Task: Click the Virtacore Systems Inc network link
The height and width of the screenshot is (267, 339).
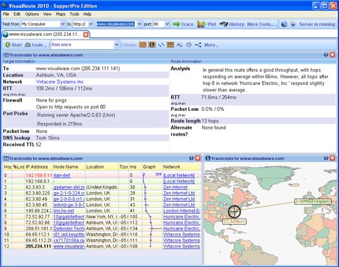Action: pos(60,82)
